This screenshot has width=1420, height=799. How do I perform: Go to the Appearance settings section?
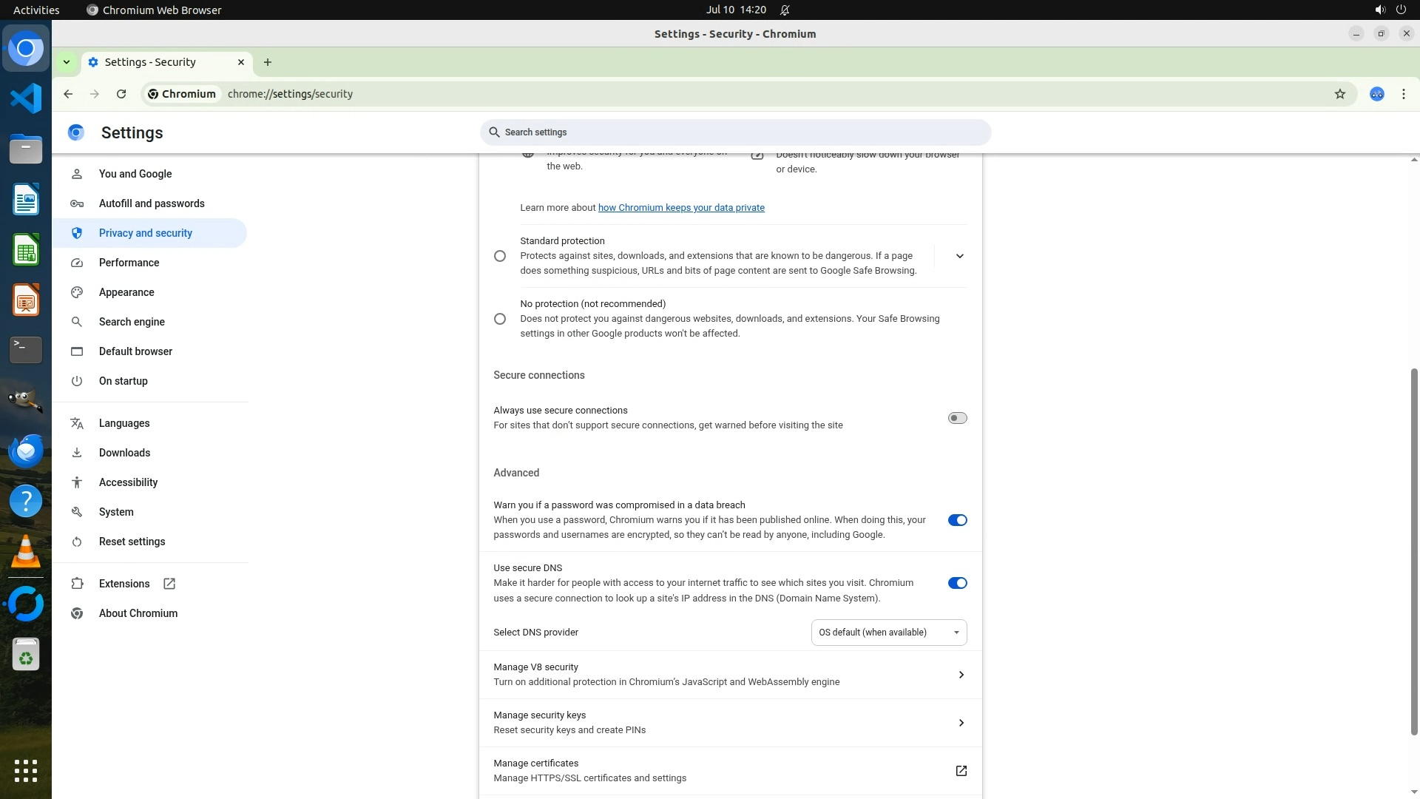click(x=126, y=292)
